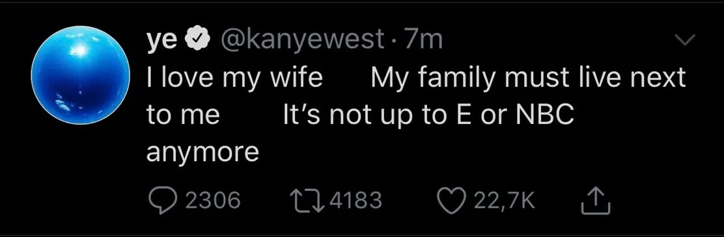Viewport: 724px width, 237px height.
Task: View the 22,7K likes count
Action: [x=504, y=201]
